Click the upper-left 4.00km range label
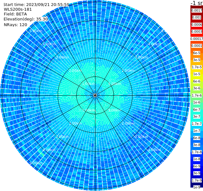203x191 pixels. 49,44
